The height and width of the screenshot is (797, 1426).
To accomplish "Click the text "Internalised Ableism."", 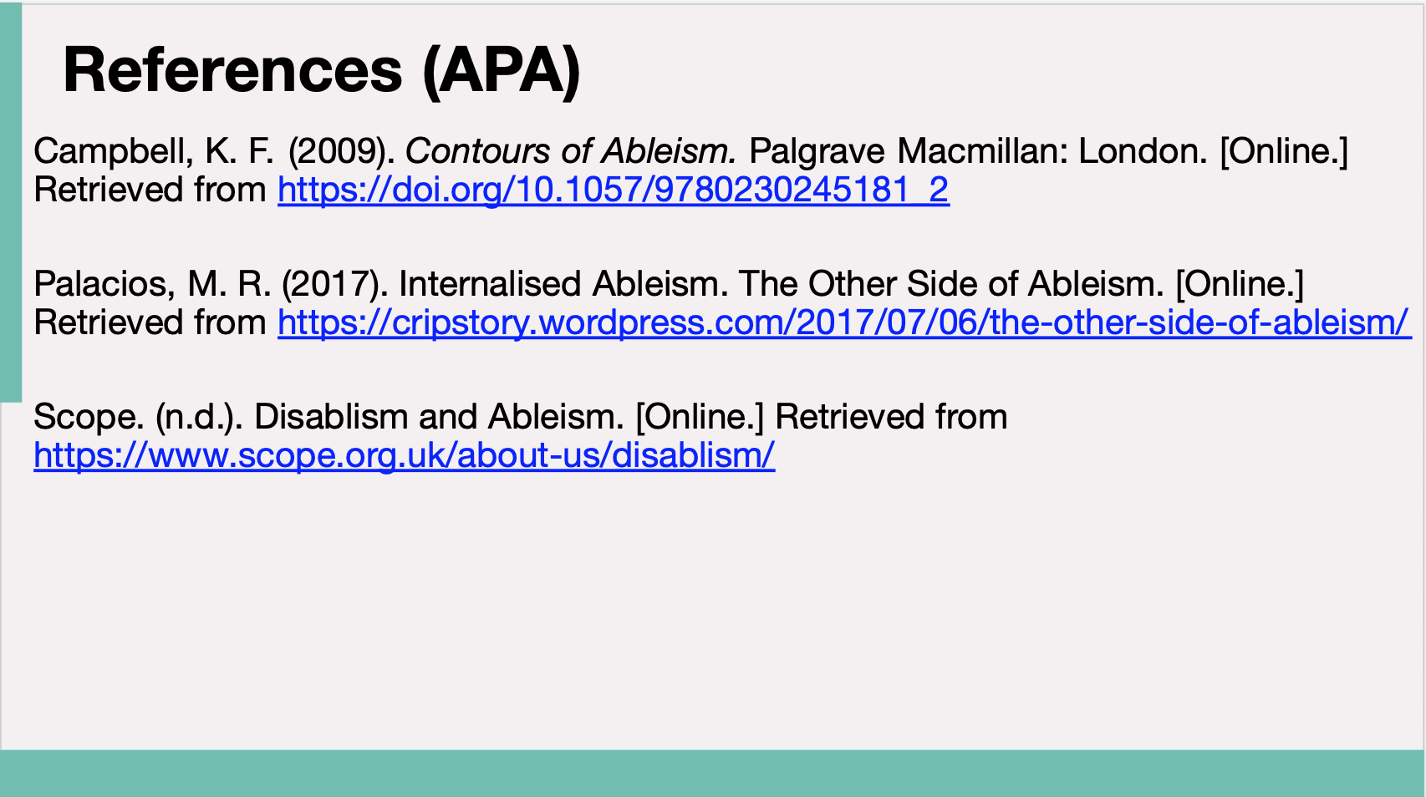I will pyautogui.click(x=563, y=284).
